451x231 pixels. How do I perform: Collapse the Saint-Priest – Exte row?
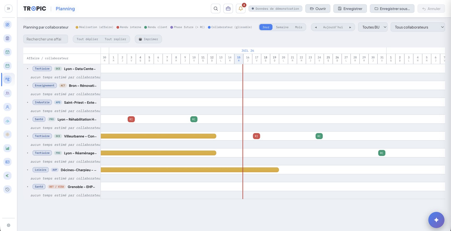[28, 102]
